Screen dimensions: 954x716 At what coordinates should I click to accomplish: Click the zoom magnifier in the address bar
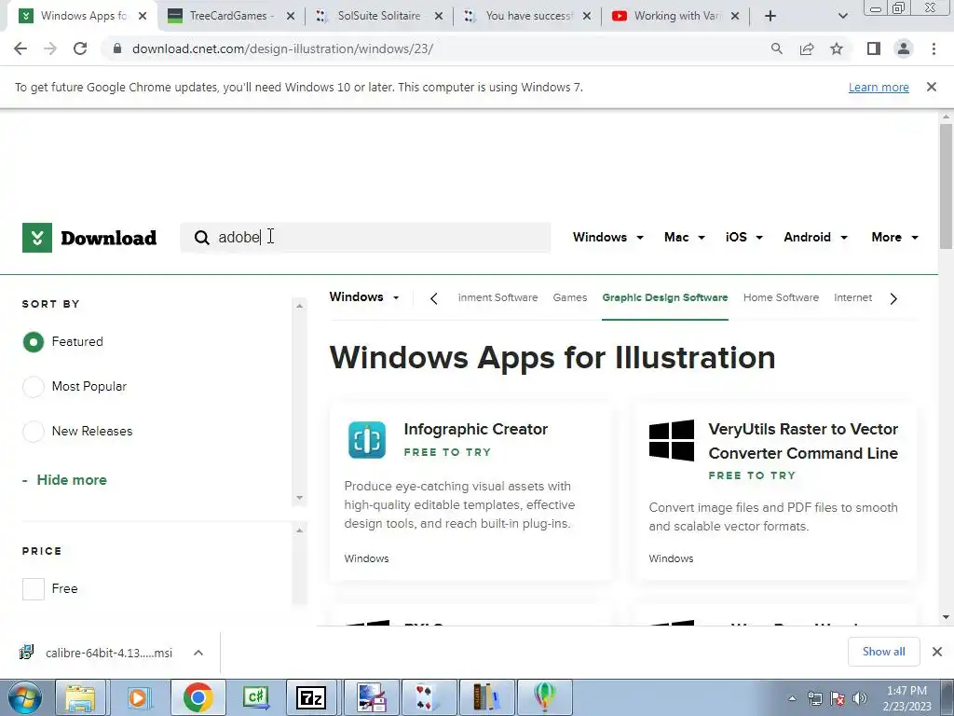[x=776, y=48]
